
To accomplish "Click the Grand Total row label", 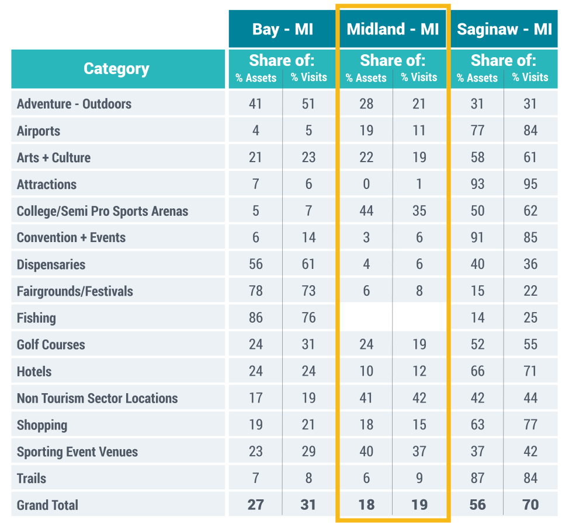I will (x=47, y=505).
